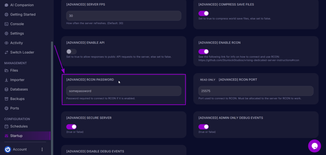Click 'How often the server refreshes' description
This screenshot has width=326, height=155.
[95, 23]
